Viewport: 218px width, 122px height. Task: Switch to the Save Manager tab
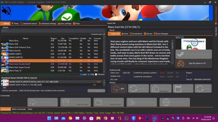(x=161, y=34)
